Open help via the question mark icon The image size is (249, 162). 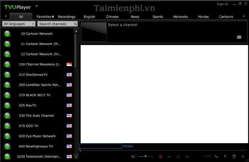(225, 157)
